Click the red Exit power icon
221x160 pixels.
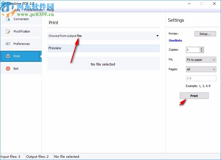click(8, 69)
